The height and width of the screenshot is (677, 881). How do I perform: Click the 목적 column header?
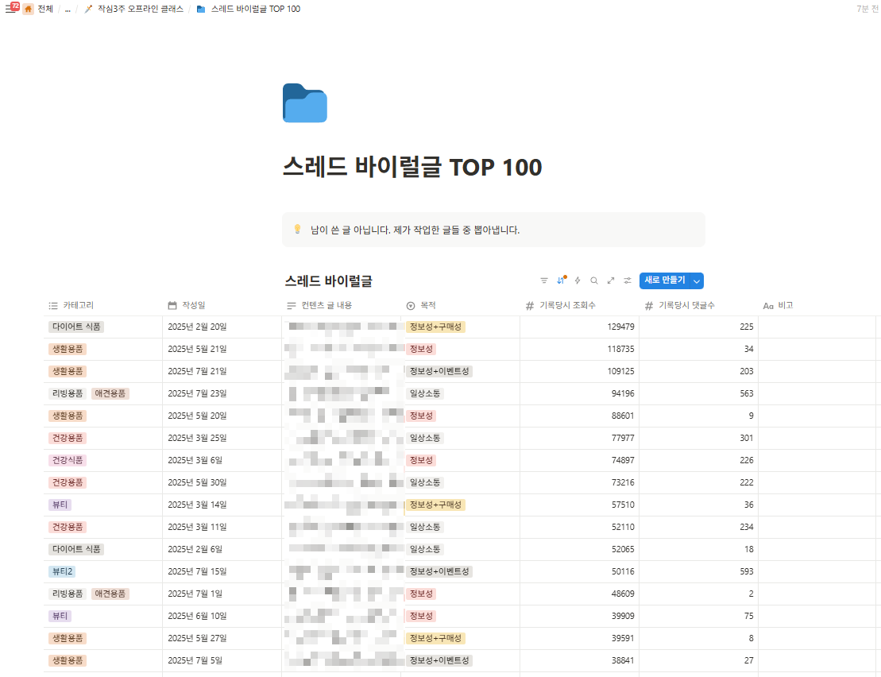[428, 305]
